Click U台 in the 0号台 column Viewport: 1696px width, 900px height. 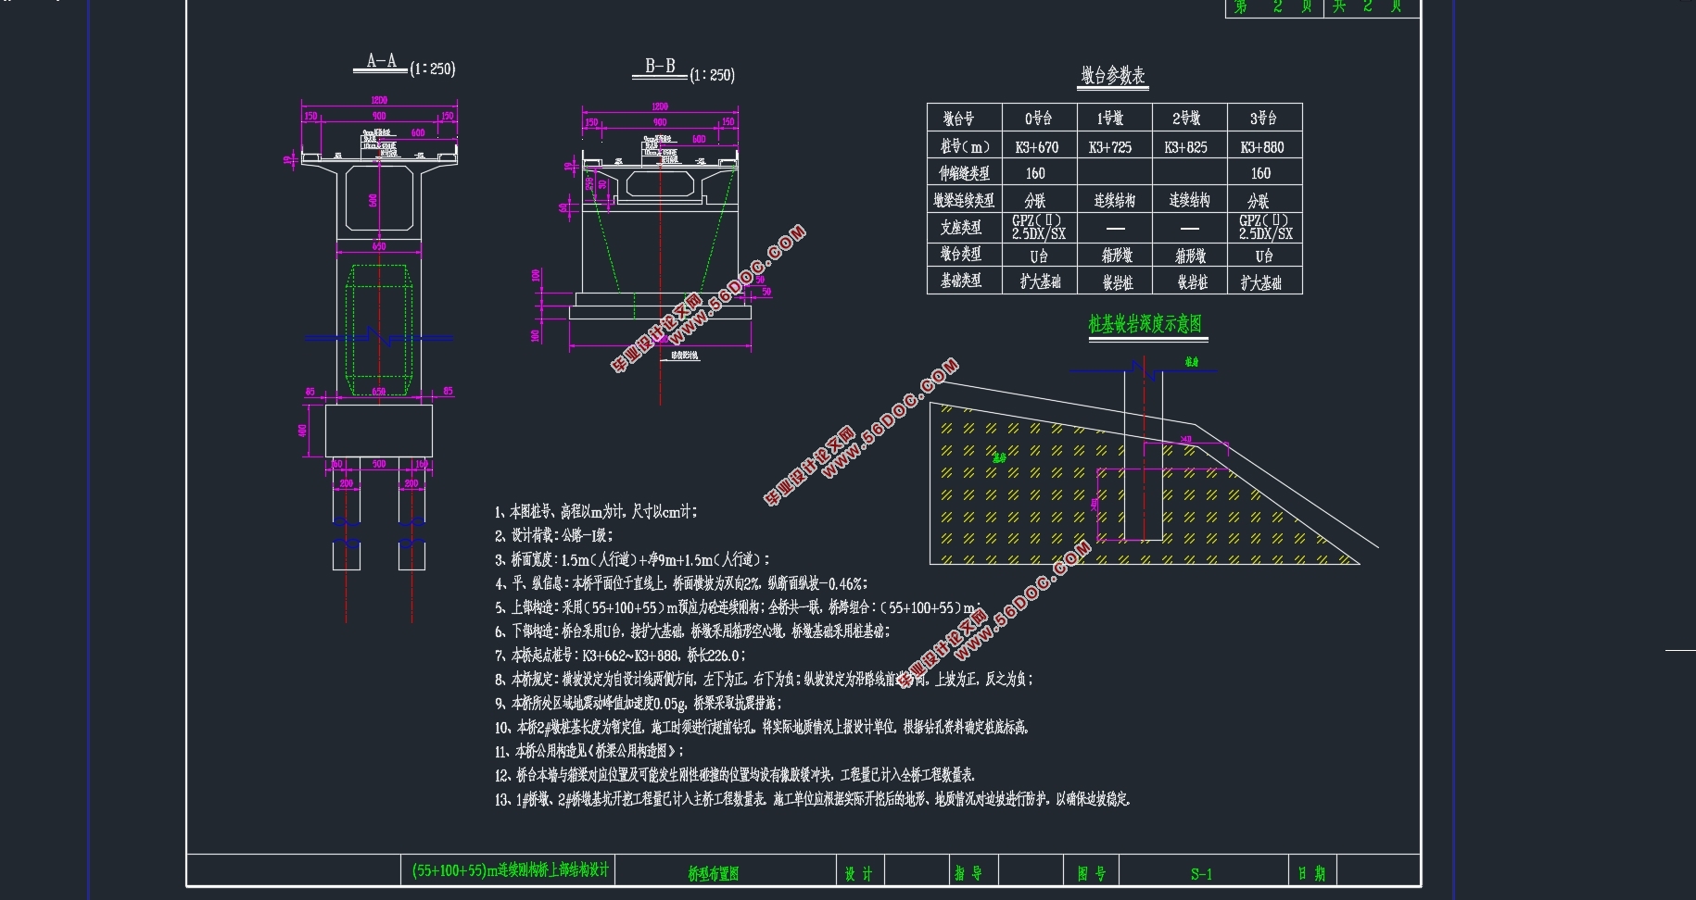1039,256
